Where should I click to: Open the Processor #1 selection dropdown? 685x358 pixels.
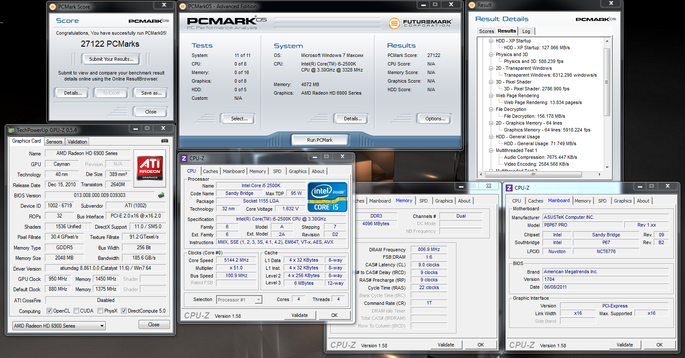point(239,300)
